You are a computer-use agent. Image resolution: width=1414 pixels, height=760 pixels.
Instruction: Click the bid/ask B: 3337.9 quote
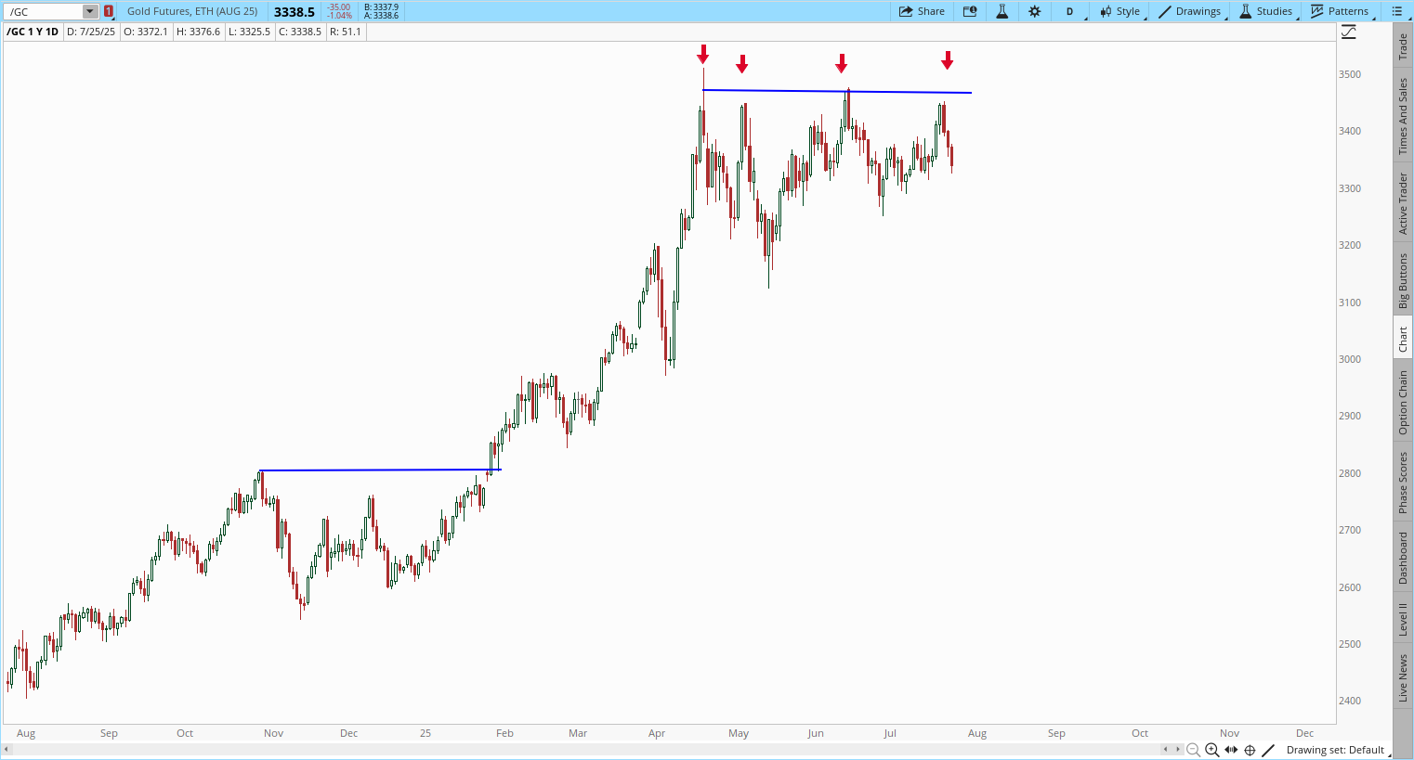(x=382, y=7)
